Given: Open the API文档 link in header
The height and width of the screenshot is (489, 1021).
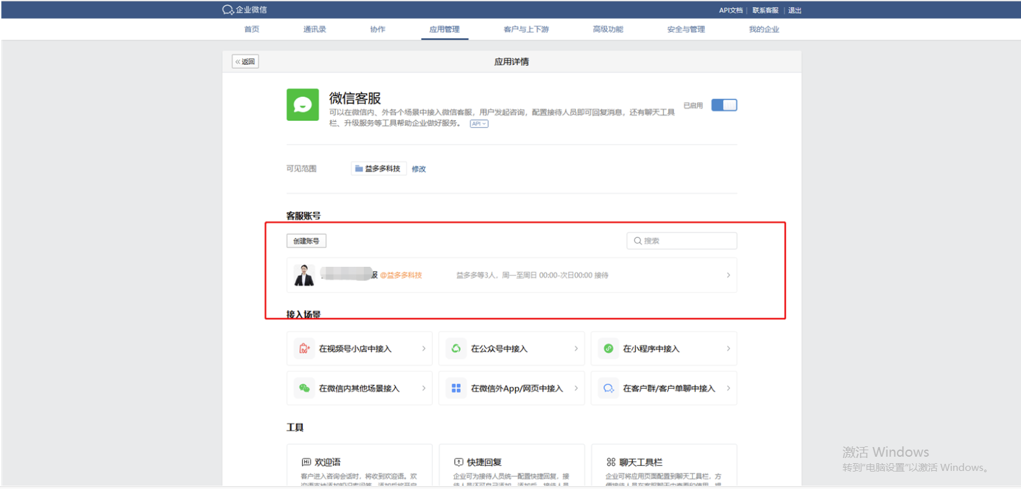Looking at the screenshot, I should [x=730, y=10].
